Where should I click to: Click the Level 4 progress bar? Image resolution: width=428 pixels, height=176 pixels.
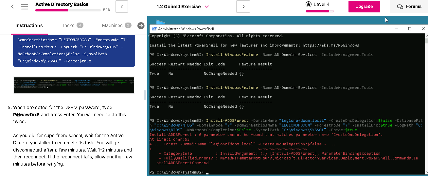[320, 11]
